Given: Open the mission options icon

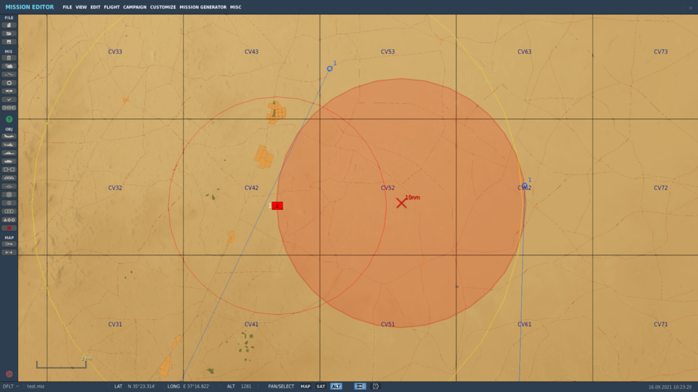Looking at the screenshot, I should [9, 91].
